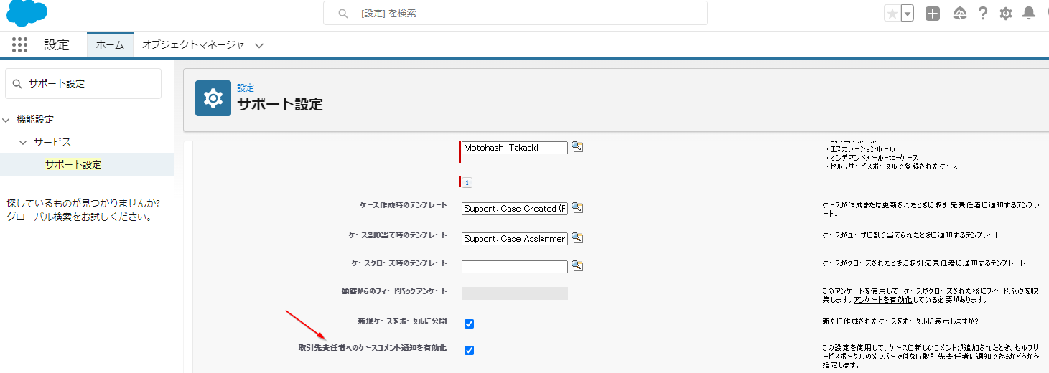
Task: Collapse the 機能設定 tree section
Action: pyautogui.click(x=6, y=120)
